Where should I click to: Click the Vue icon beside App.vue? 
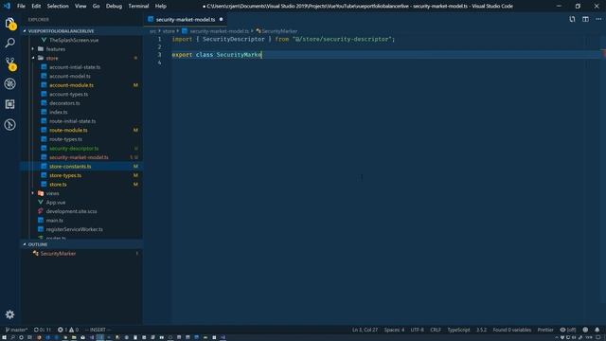coord(40,202)
